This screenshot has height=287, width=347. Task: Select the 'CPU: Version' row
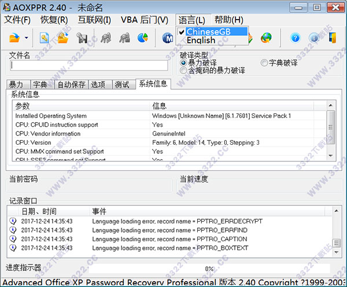pyautogui.click(x=169, y=142)
